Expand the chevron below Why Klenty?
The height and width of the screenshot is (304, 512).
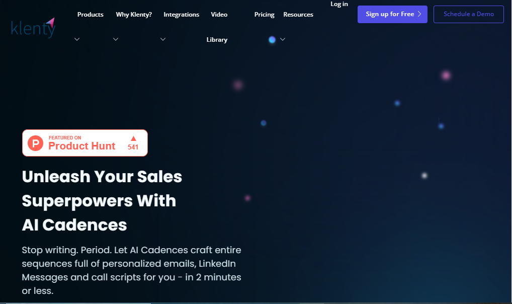[x=116, y=40]
